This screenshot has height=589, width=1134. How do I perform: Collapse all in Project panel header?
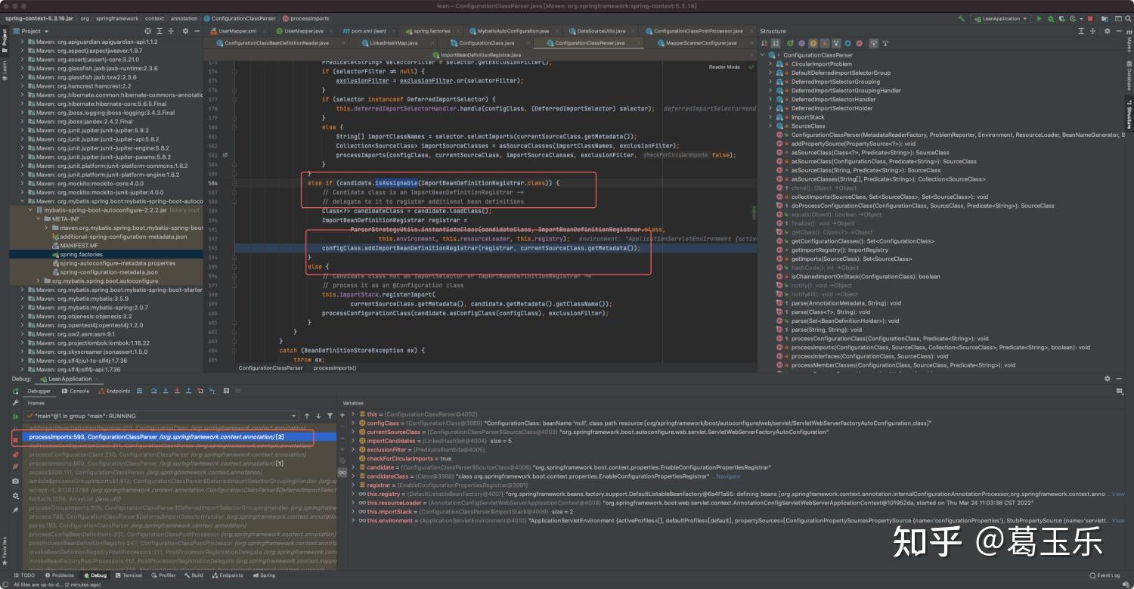(169, 31)
